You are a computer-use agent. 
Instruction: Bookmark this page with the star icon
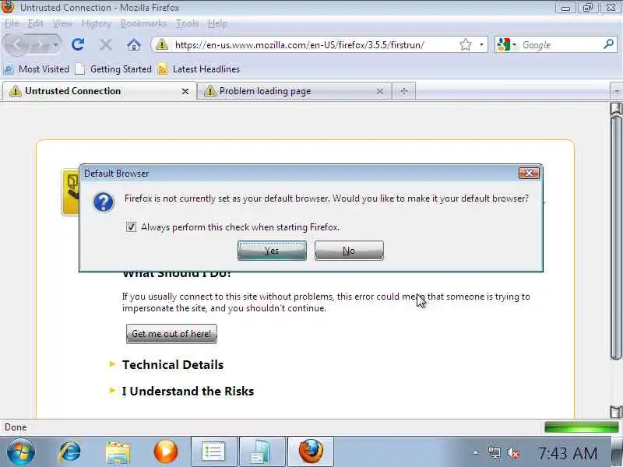click(x=465, y=44)
